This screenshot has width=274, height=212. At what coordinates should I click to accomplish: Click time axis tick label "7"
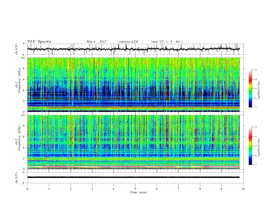[x=179, y=189]
